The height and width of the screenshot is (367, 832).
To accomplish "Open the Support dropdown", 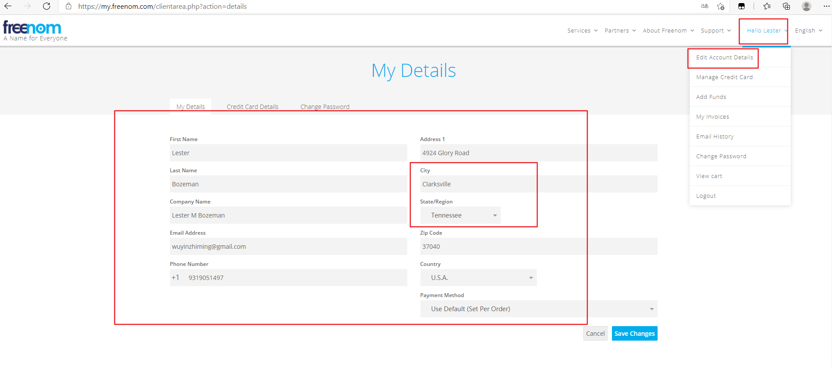I will click(x=716, y=30).
